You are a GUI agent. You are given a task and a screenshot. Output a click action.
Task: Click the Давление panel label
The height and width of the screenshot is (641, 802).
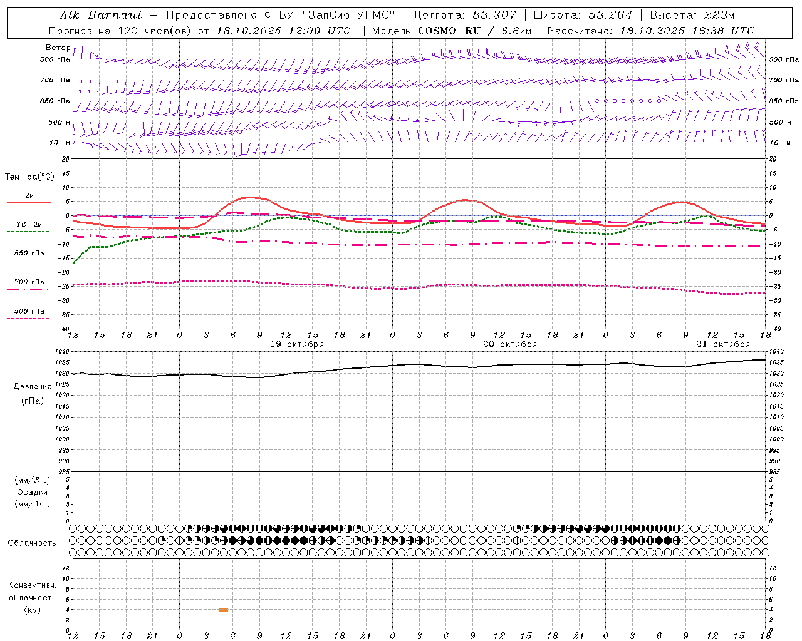pos(33,387)
